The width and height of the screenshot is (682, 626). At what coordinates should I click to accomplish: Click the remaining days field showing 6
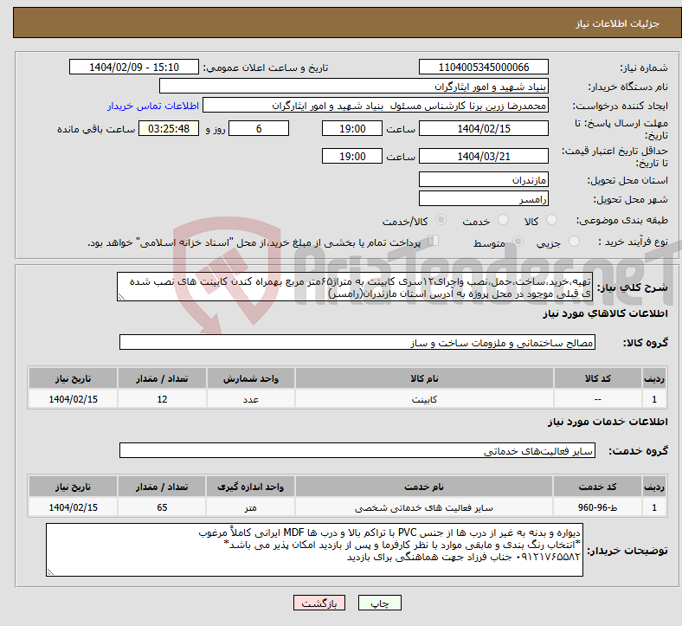(x=259, y=129)
